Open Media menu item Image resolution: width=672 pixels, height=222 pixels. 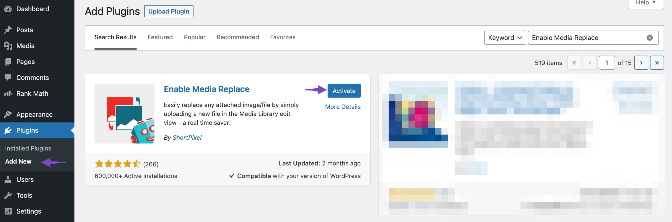[37, 46]
